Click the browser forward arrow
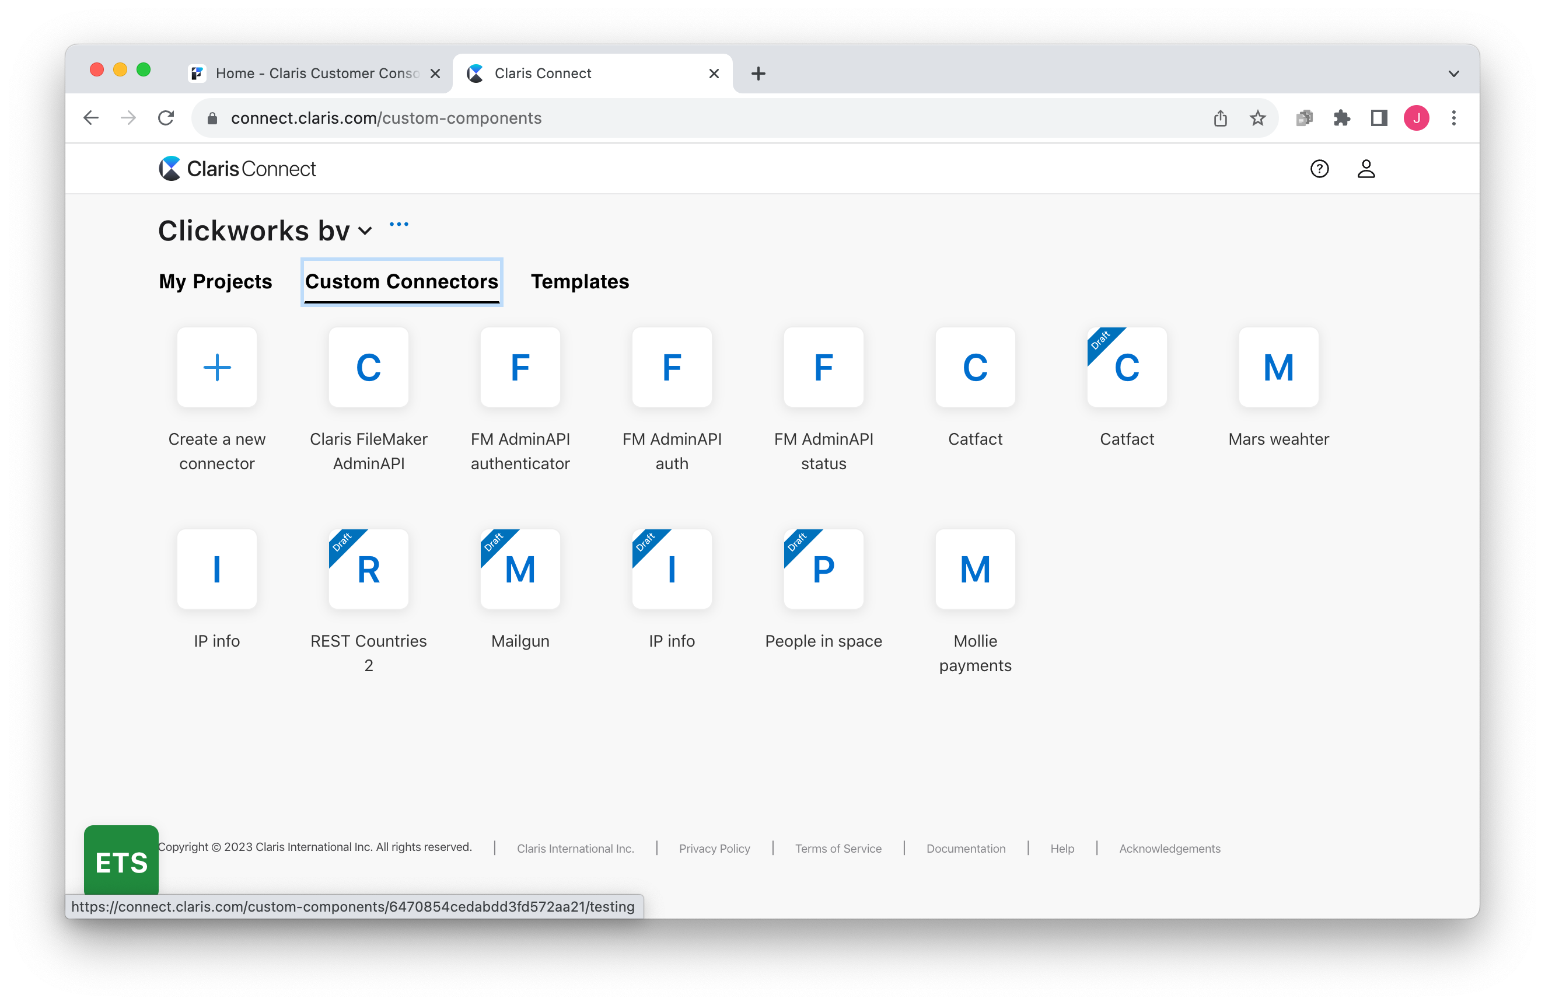The width and height of the screenshot is (1545, 1005). [128, 118]
